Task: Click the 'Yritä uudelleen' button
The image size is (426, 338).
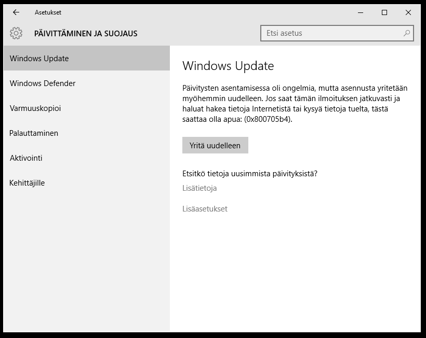Action: 215,145
